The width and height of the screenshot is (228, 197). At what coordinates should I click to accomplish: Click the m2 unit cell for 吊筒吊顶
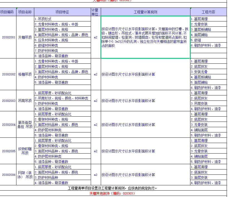(96, 101)
